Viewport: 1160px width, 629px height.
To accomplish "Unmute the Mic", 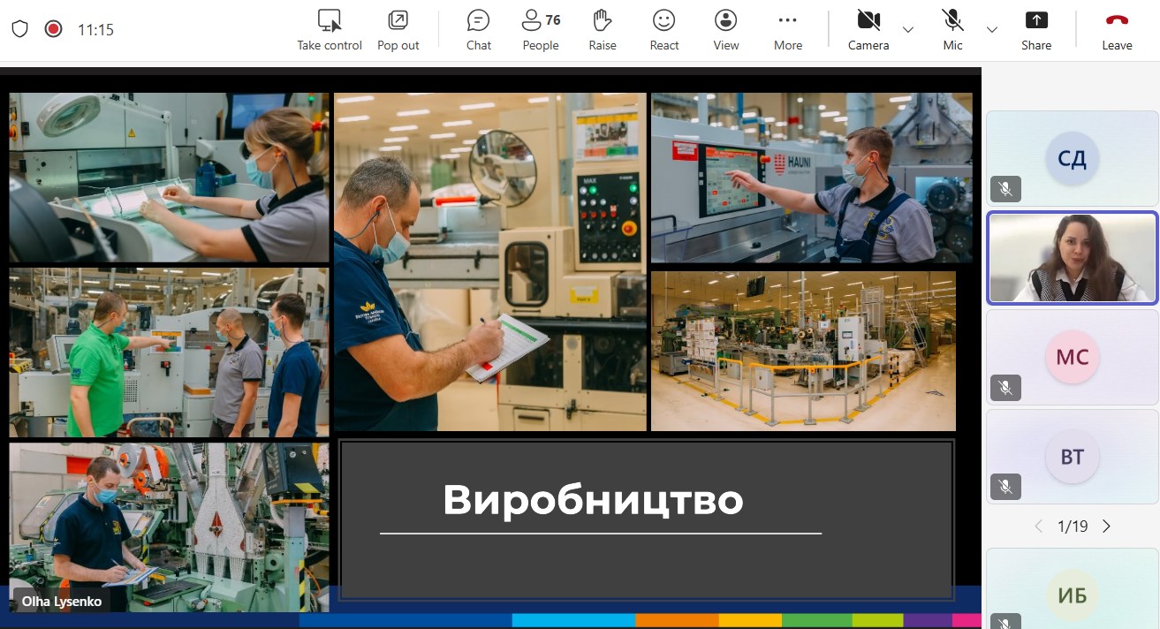I will coord(952,30).
